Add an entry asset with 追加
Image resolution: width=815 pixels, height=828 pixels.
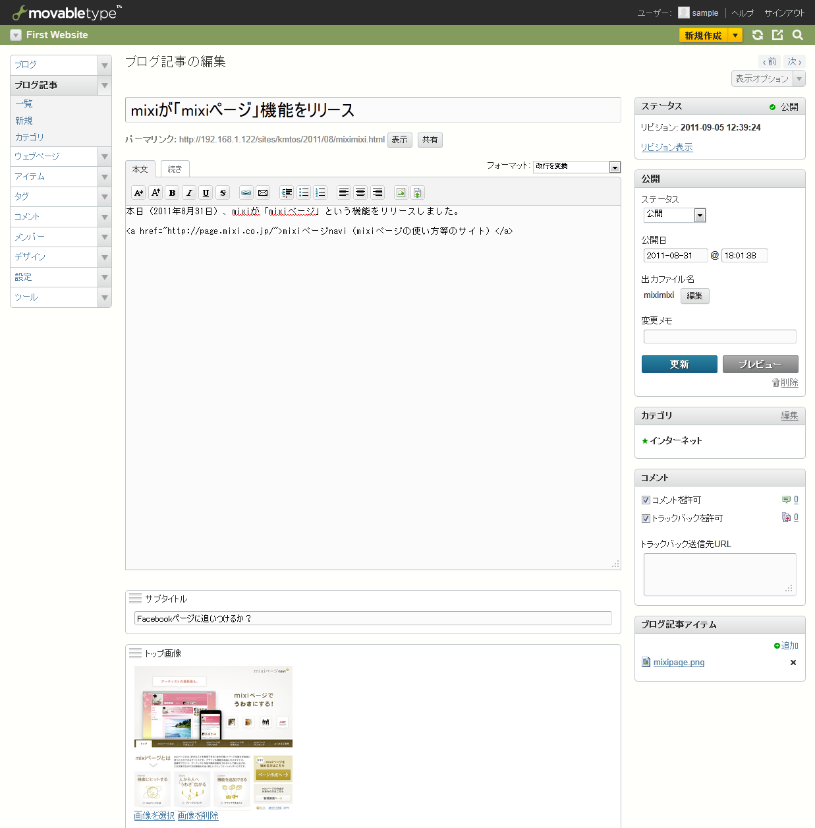tap(786, 645)
